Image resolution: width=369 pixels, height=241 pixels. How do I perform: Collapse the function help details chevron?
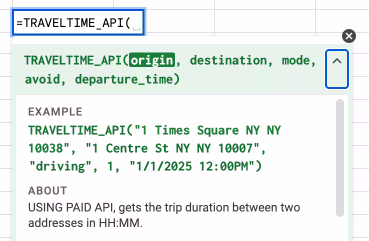337,69
